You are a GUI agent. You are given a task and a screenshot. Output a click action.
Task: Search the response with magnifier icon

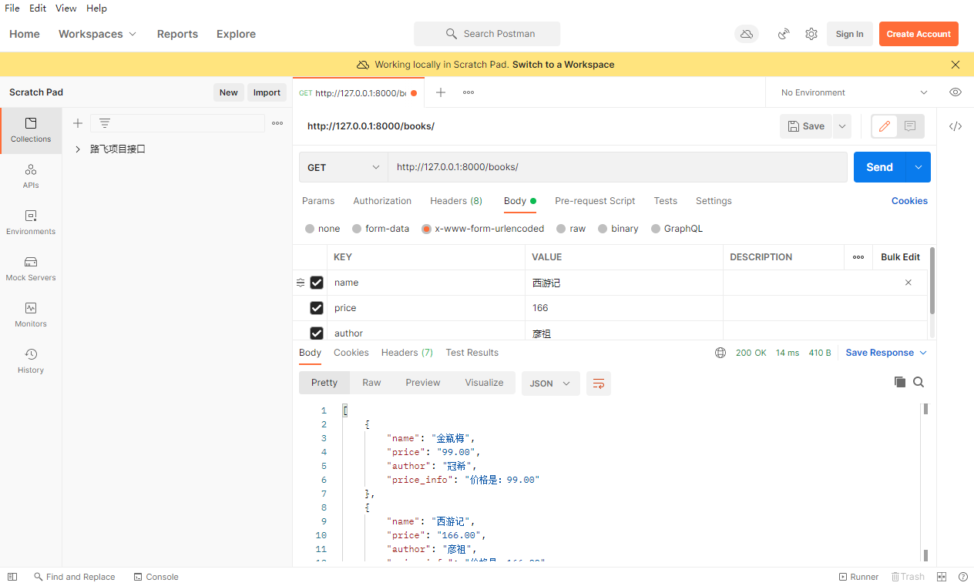click(x=919, y=382)
